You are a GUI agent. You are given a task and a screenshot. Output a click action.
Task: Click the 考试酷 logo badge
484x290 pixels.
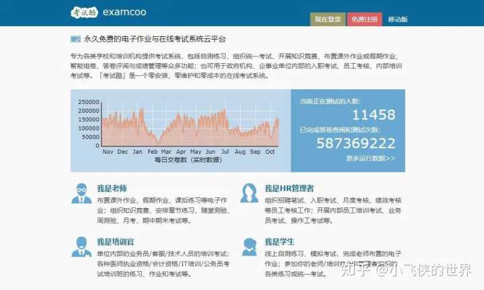pyautogui.click(x=85, y=12)
